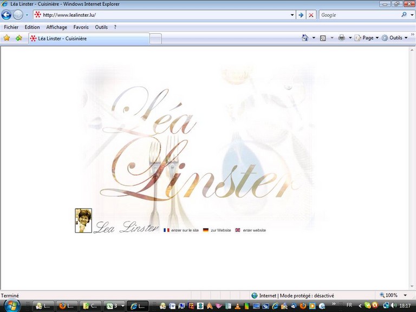Click the Home page icon
Screen dimensions: 416x312
click(x=305, y=38)
